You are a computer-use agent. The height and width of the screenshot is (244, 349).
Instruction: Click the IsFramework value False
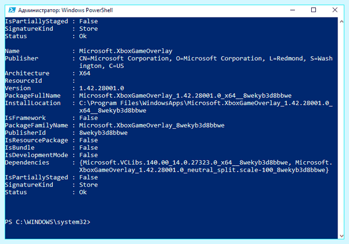tap(88, 118)
